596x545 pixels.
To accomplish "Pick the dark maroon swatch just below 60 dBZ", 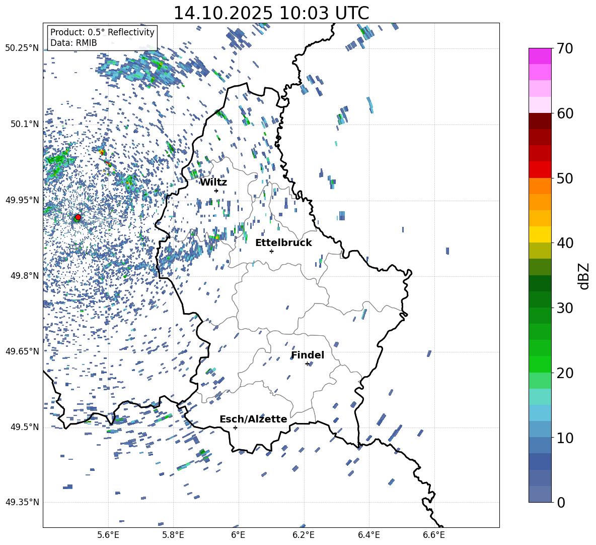I will pyautogui.click(x=540, y=121).
